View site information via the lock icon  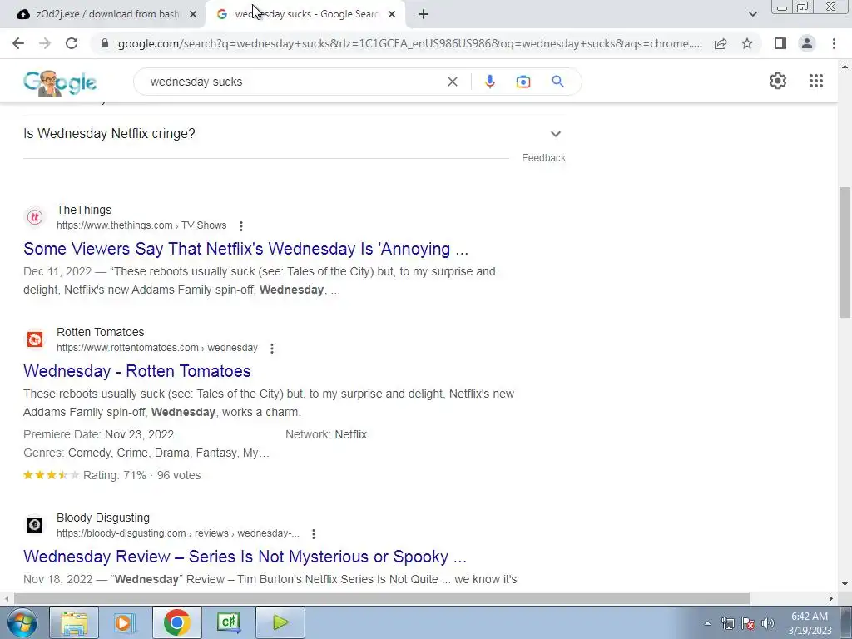click(105, 43)
